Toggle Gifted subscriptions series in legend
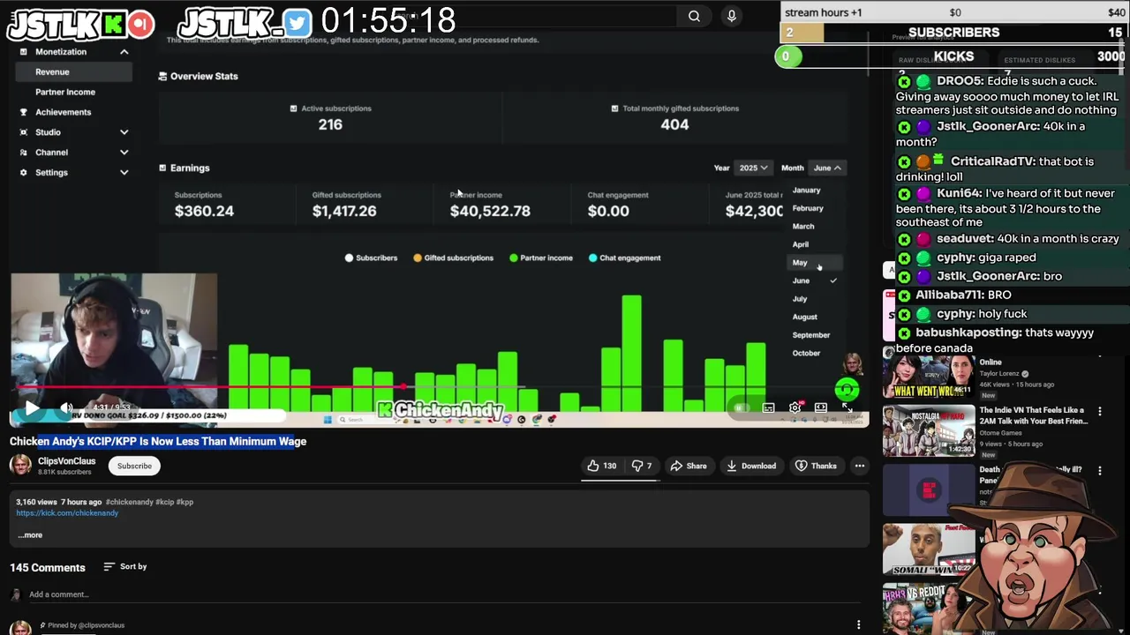Screen dimensions: 1130x635 click(x=453, y=258)
